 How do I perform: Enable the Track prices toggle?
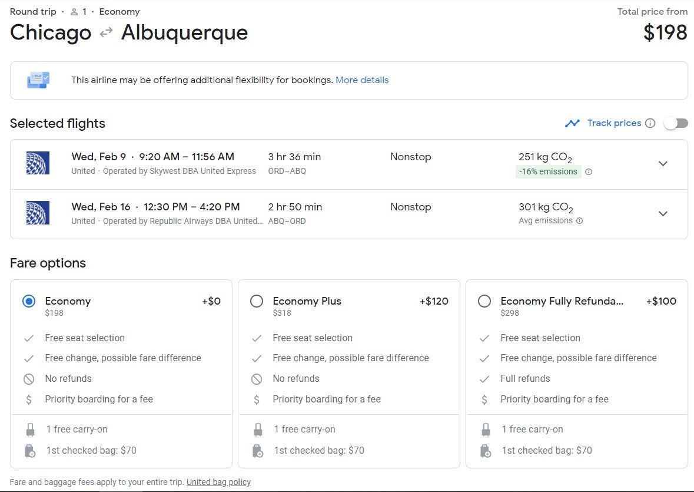[x=675, y=123]
